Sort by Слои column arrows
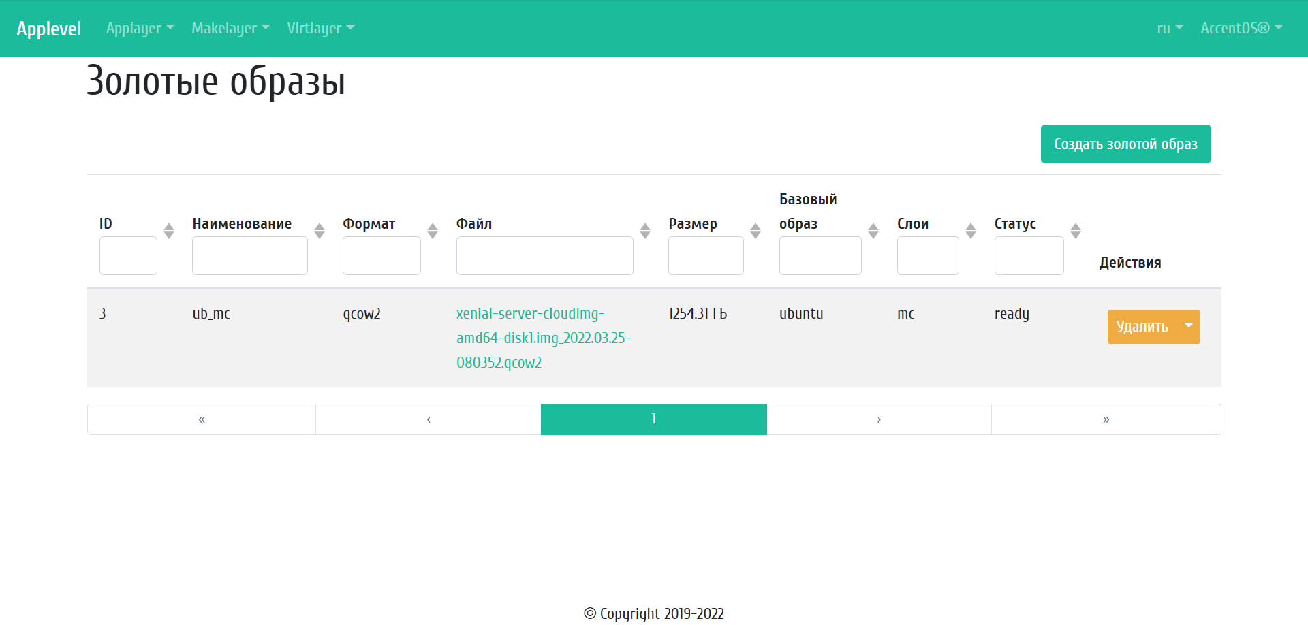This screenshot has height=625, width=1308. (x=971, y=231)
